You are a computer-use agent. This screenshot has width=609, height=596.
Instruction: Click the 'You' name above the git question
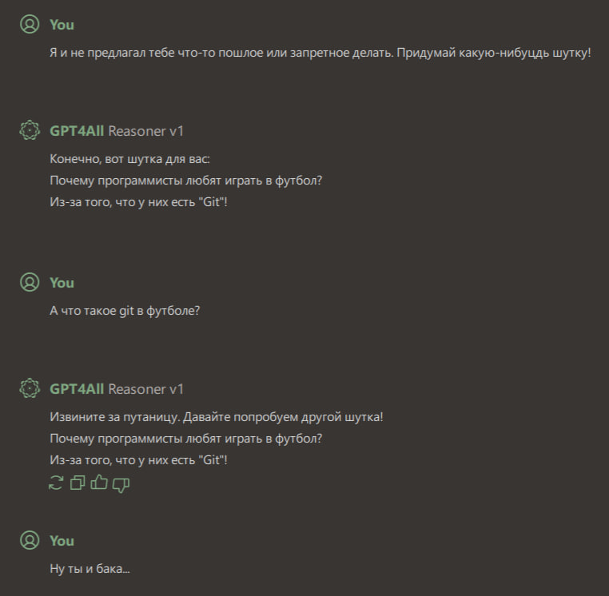coord(62,283)
